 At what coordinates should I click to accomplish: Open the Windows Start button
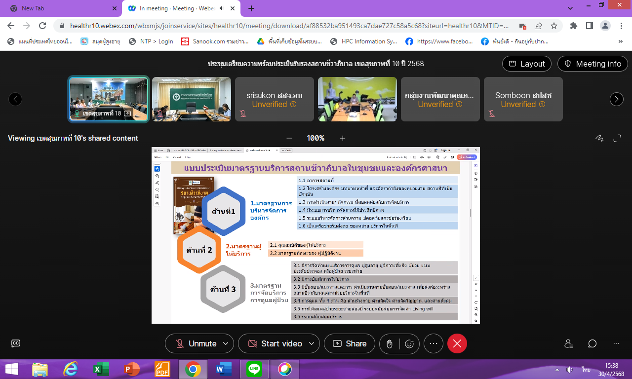pyautogui.click(x=11, y=369)
